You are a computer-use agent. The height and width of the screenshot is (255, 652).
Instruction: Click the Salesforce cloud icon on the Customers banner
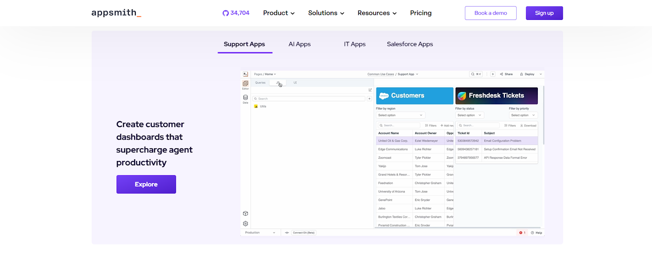pyautogui.click(x=384, y=96)
